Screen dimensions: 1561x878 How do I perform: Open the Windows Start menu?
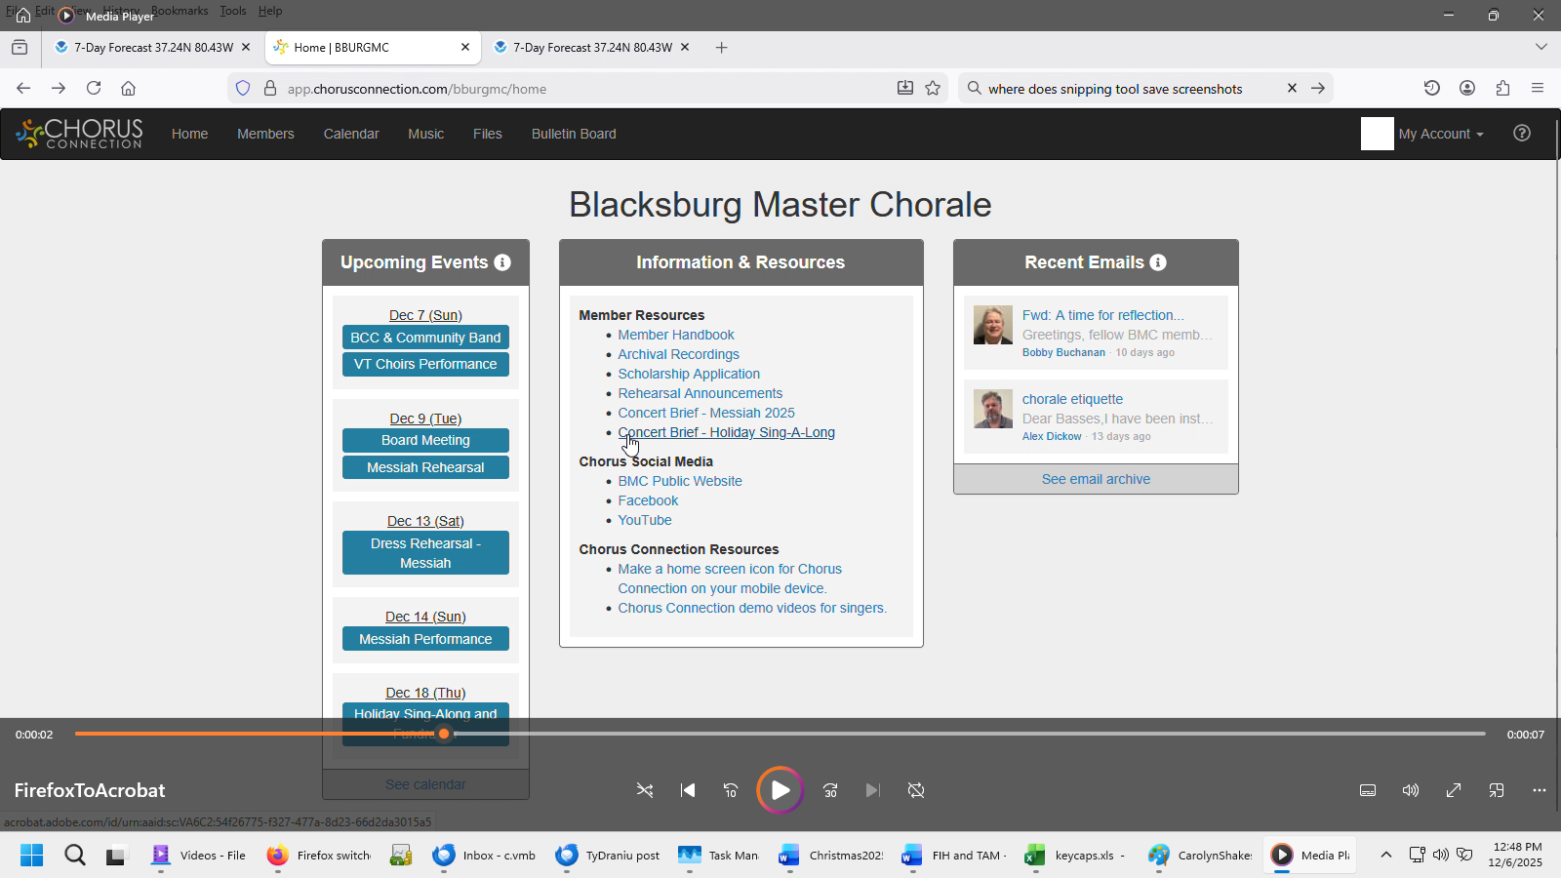tap(31, 856)
